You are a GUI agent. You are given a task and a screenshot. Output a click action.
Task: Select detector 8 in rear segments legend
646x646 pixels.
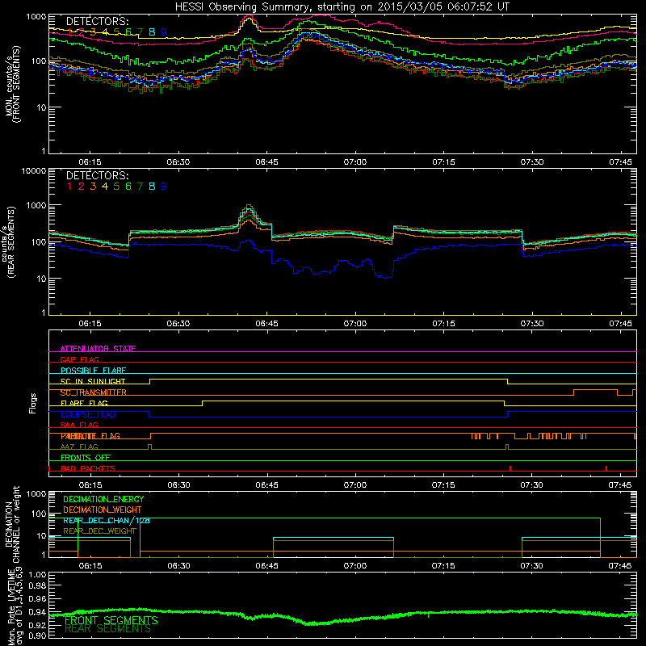[x=152, y=187]
